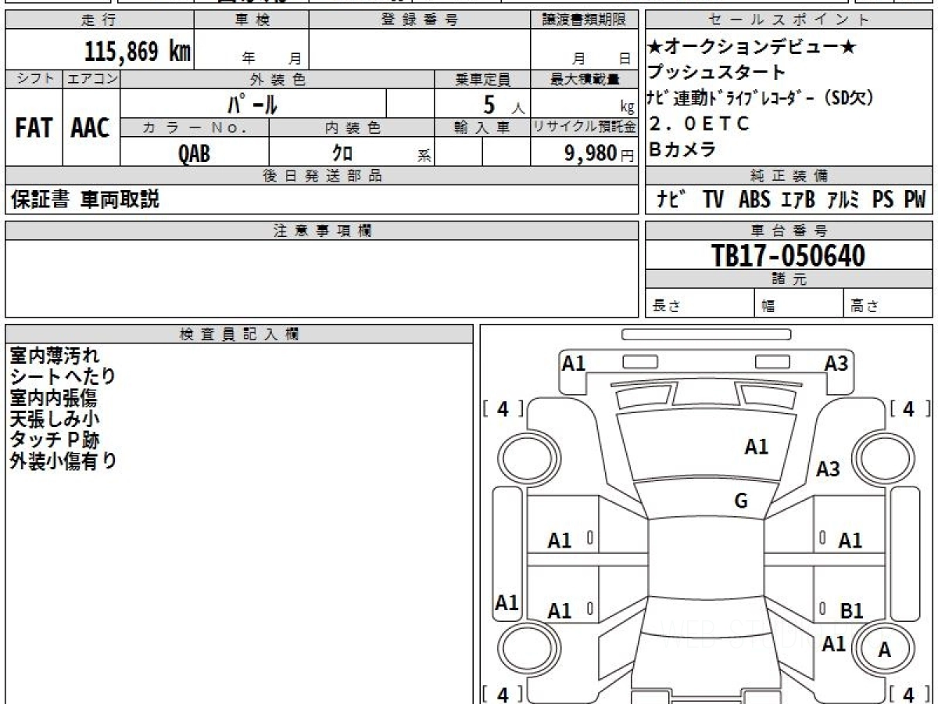Screen dimensions: 938x704
Task: Select the ★オークションデビュー★ line
Action: [752, 48]
